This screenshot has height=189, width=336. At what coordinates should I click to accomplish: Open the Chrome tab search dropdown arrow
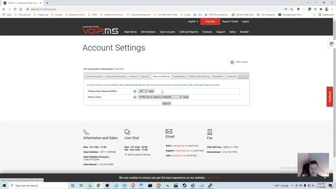tap(308, 3)
